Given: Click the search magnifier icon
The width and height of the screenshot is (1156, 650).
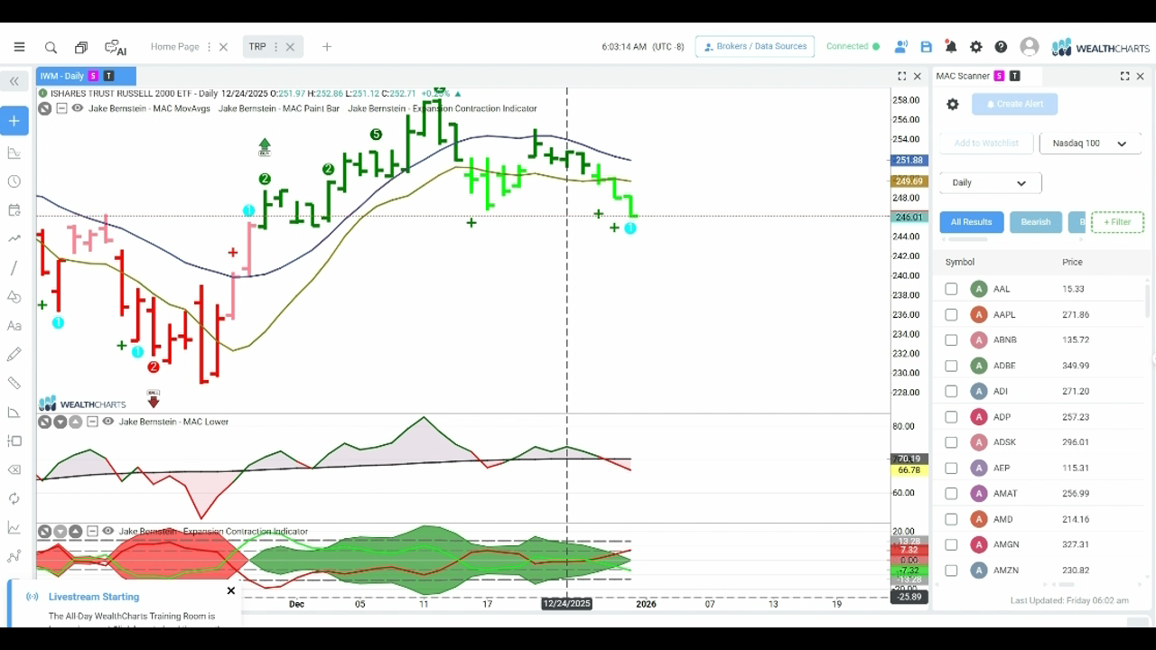Looking at the screenshot, I should point(51,47).
